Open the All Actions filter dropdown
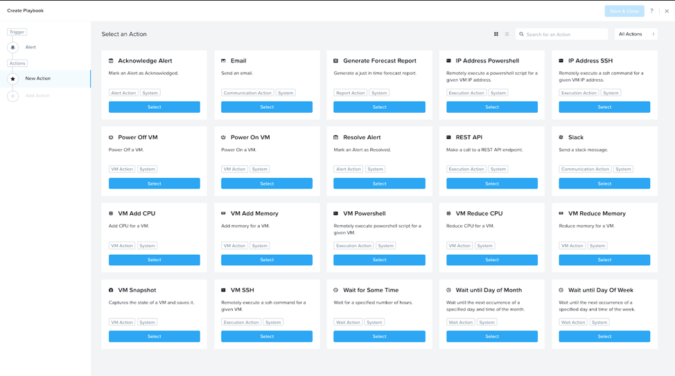The height and width of the screenshot is (376, 675). tap(636, 34)
